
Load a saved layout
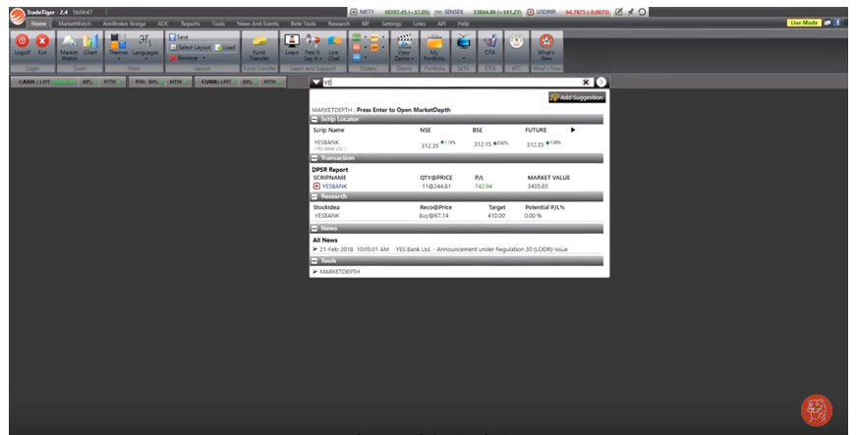(x=225, y=47)
